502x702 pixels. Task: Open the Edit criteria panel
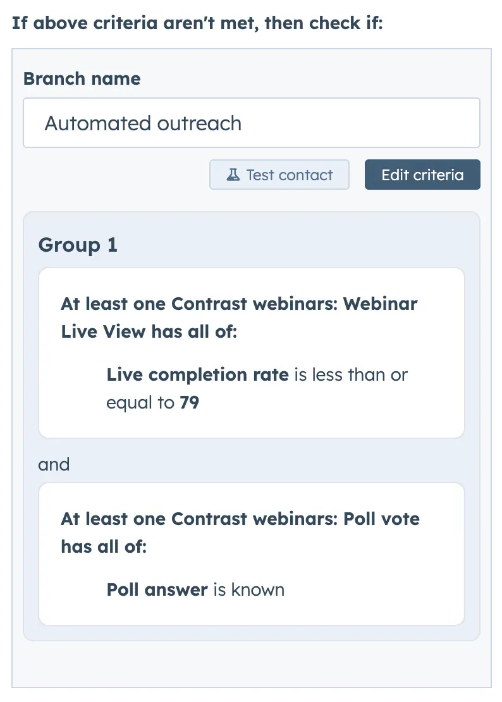click(x=422, y=174)
